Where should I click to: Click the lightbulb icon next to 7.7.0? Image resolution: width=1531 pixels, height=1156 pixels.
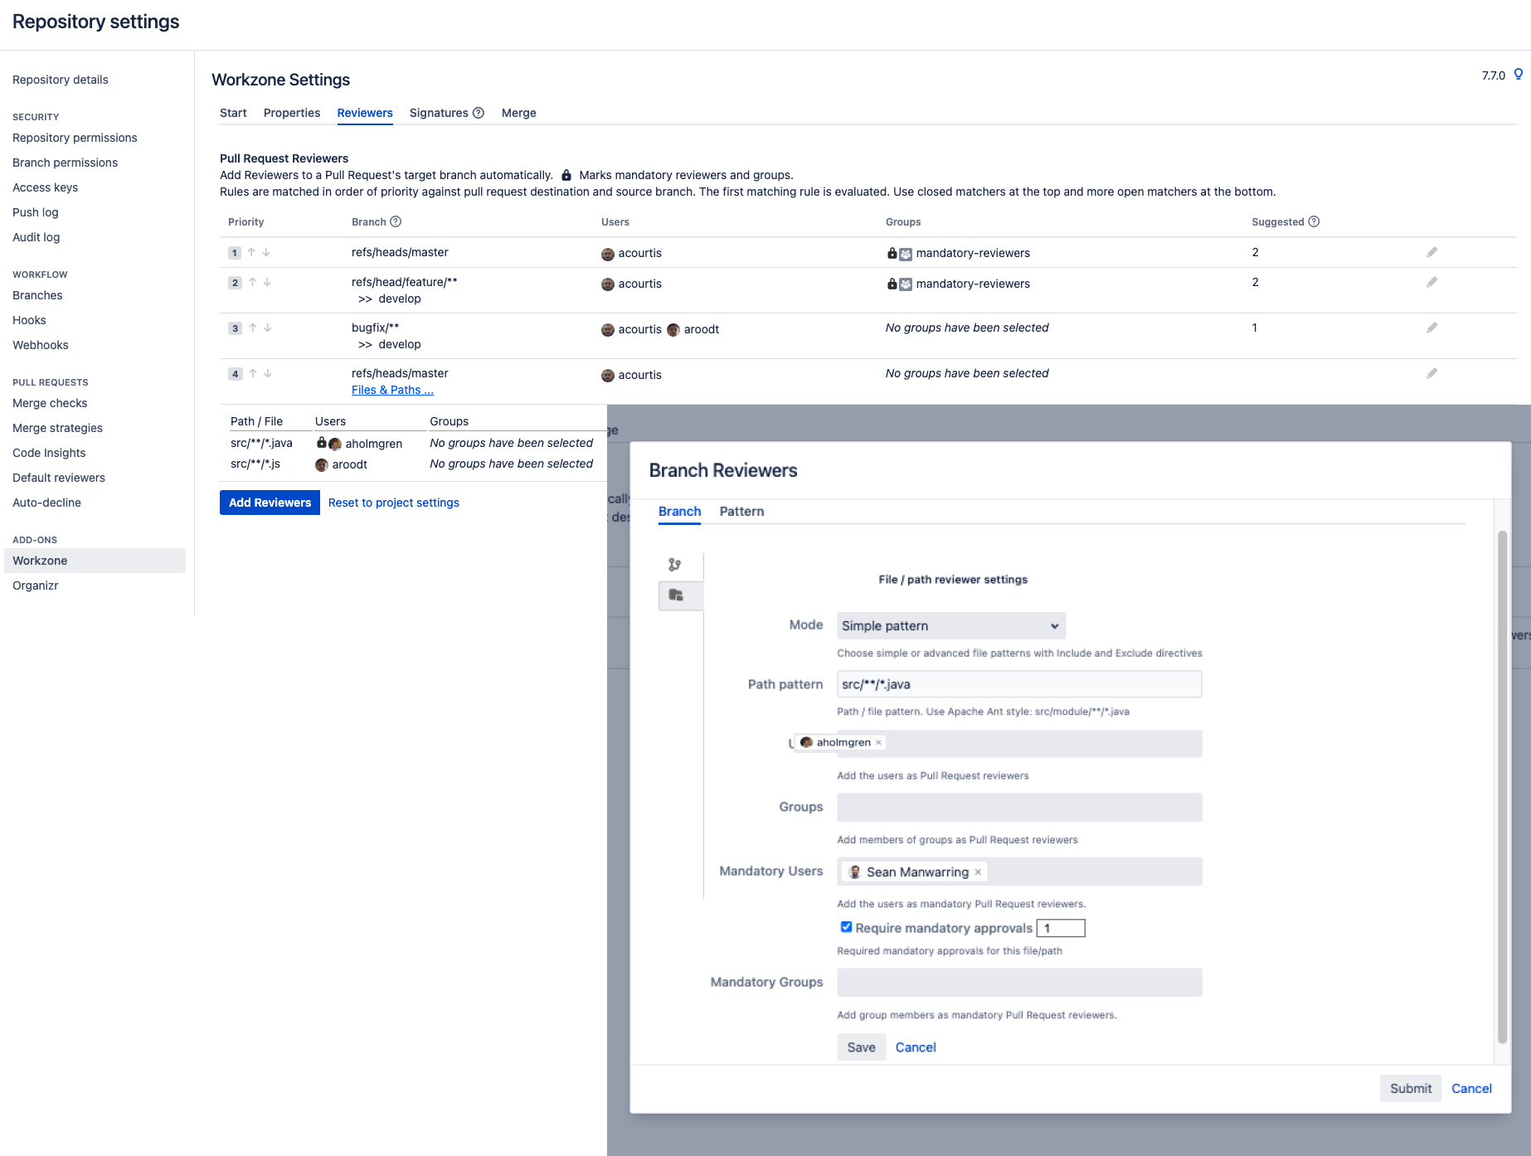(1518, 75)
